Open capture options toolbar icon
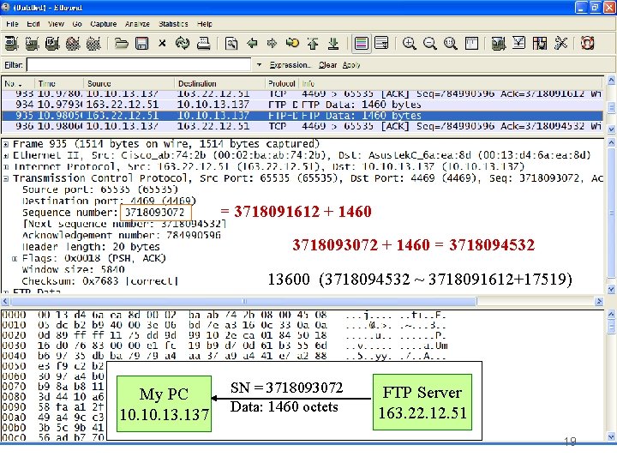Image resolution: width=617 pixels, height=463 pixels. [32, 43]
